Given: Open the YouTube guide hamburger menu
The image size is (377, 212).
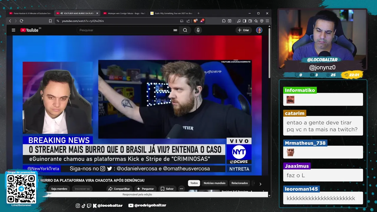Looking at the screenshot, I should 13,30.
